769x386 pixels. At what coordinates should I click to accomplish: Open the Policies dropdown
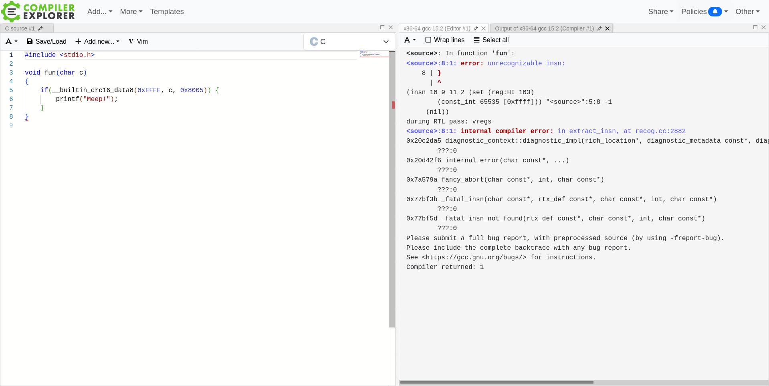pyautogui.click(x=704, y=12)
